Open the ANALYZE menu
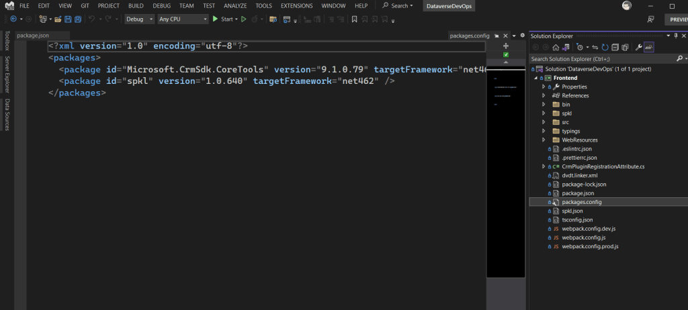Screen dimensions: 688x310 235,5
